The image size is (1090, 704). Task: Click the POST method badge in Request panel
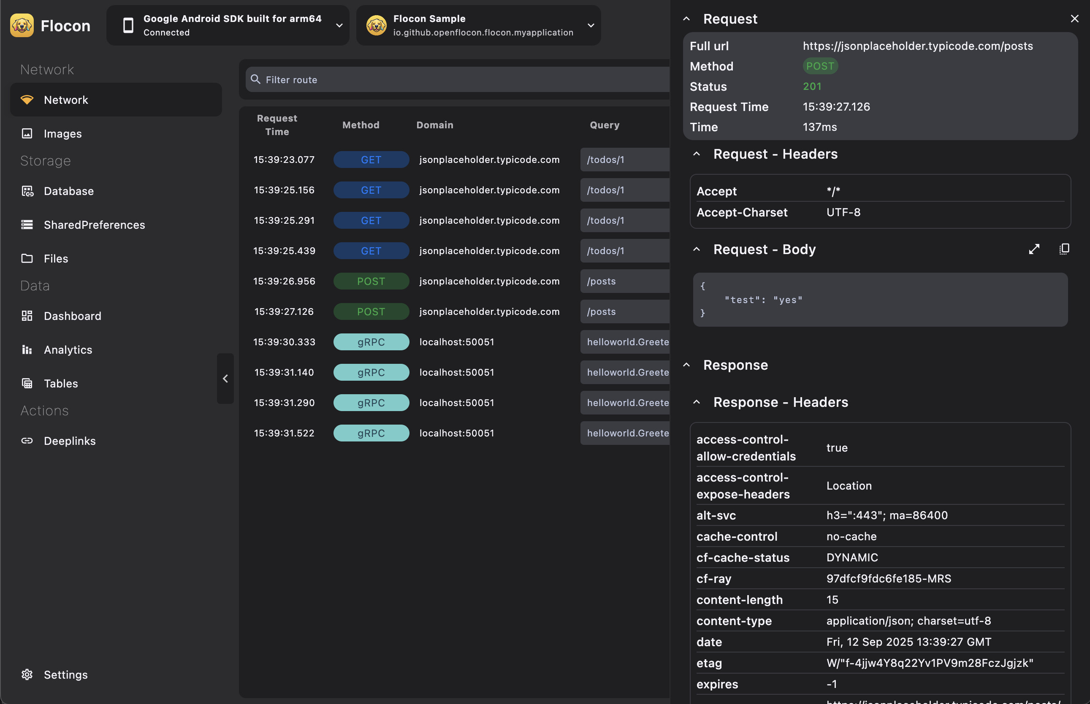820,66
